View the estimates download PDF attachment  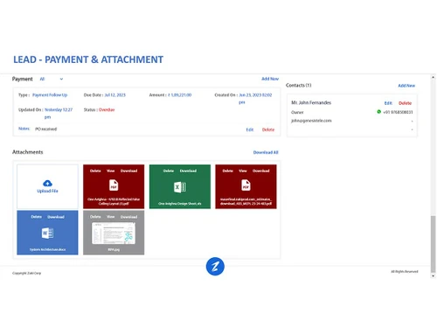click(x=243, y=171)
